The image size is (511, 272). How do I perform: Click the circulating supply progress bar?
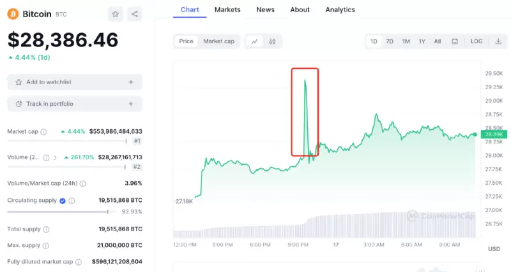[57, 211]
